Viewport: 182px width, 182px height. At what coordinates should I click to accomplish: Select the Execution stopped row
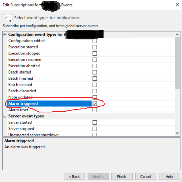point(91,53)
